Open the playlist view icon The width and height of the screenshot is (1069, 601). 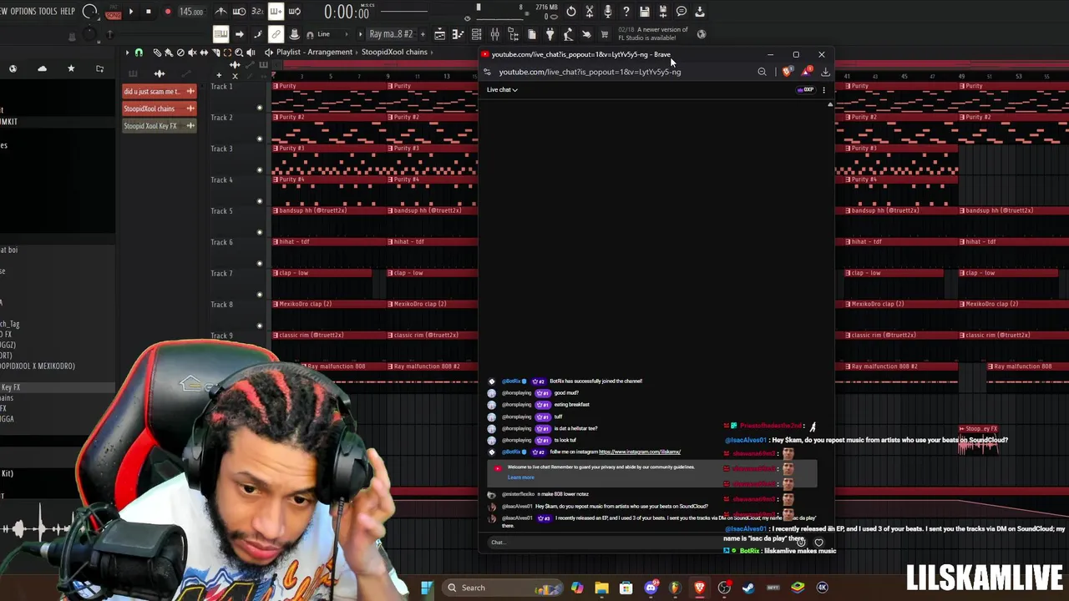(439, 34)
